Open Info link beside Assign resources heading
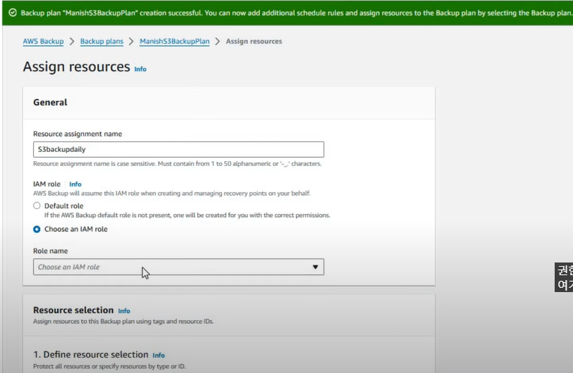 pyautogui.click(x=140, y=69)
